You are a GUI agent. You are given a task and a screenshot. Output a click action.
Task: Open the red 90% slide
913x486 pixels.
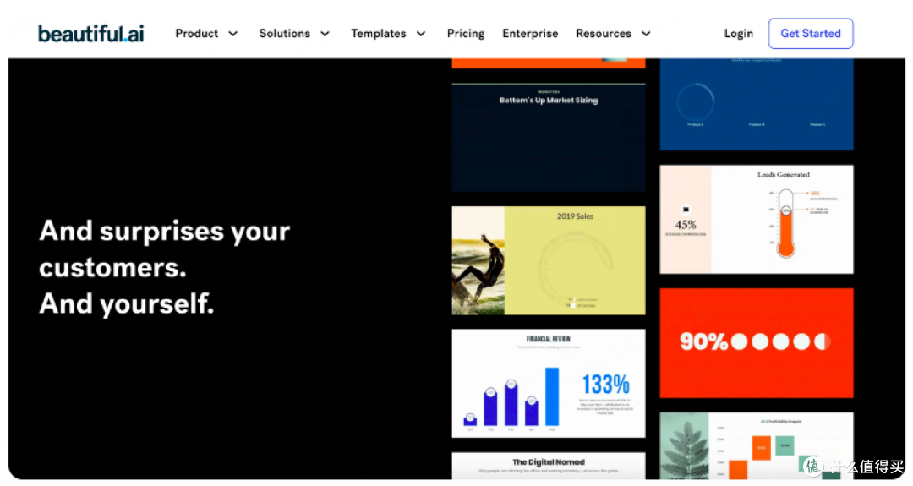pyautogui.click(x=757, y=343)
